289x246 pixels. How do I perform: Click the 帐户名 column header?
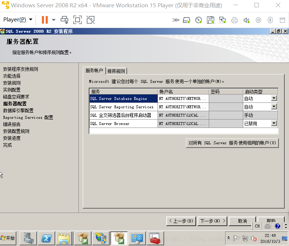[183, 92]
